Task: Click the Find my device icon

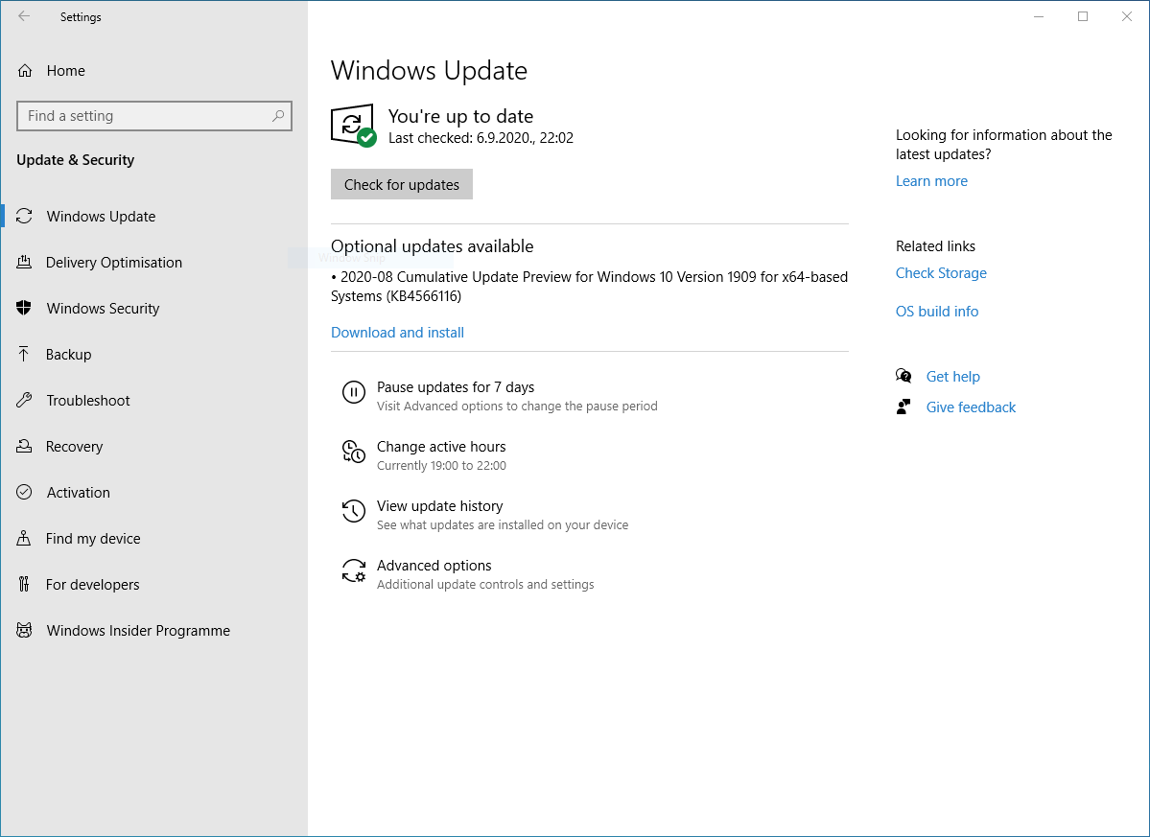Action: [x=24, y=539]
